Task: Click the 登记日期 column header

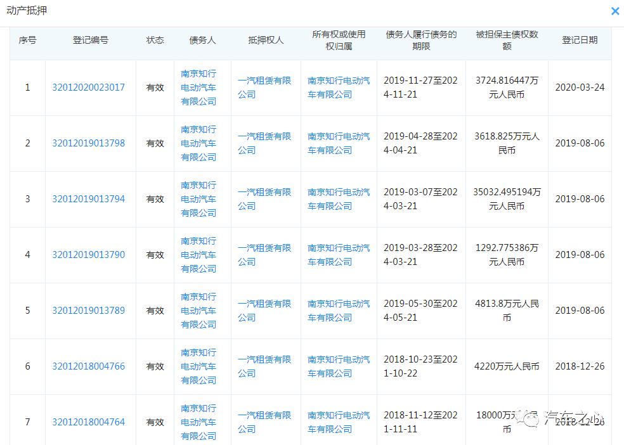Action: pos(580,40)
